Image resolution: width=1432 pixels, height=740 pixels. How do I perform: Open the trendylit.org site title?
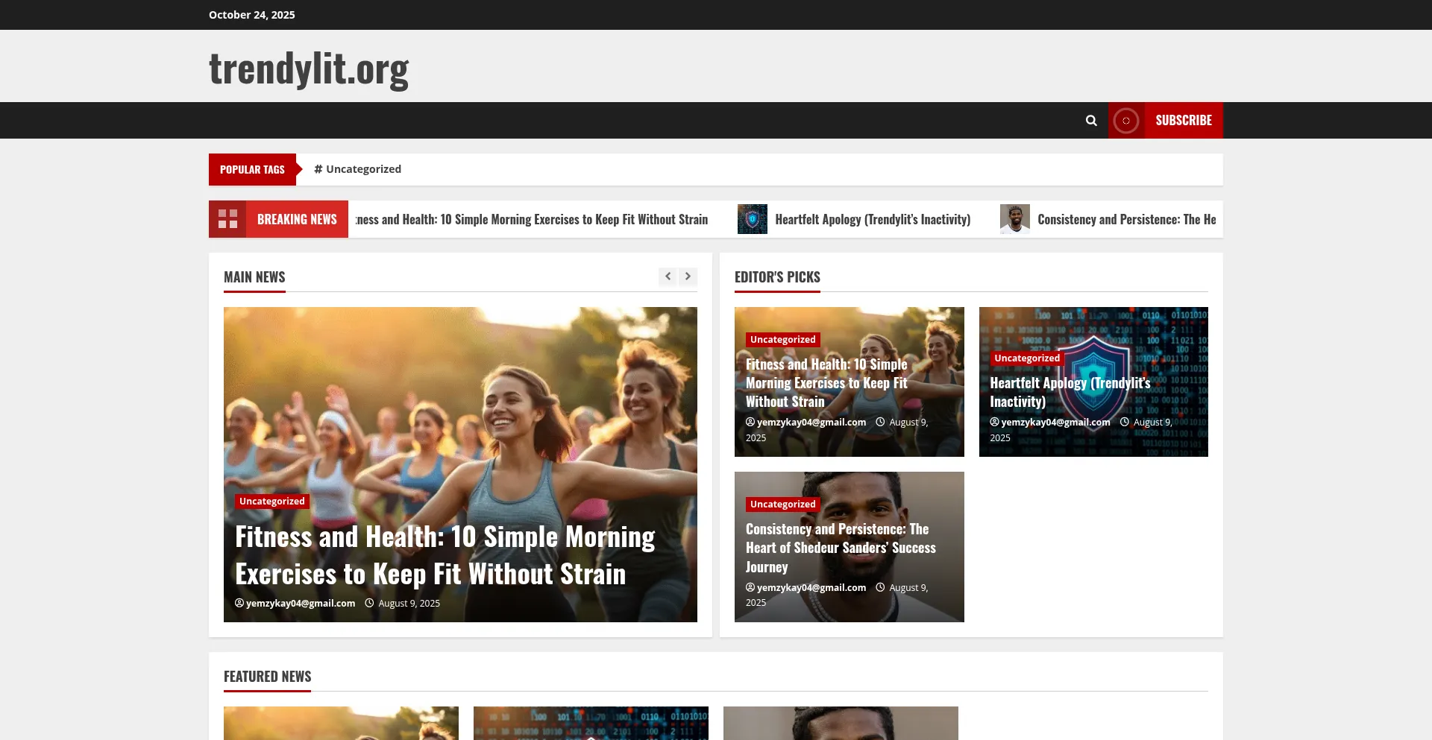pyautogui.click(x=309, y=68)
